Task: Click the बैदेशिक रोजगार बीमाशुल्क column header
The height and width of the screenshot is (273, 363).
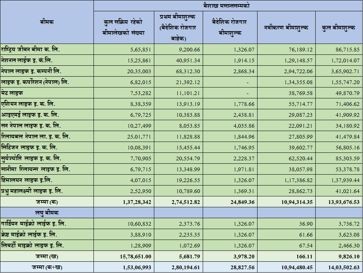Action: [229, 27]
